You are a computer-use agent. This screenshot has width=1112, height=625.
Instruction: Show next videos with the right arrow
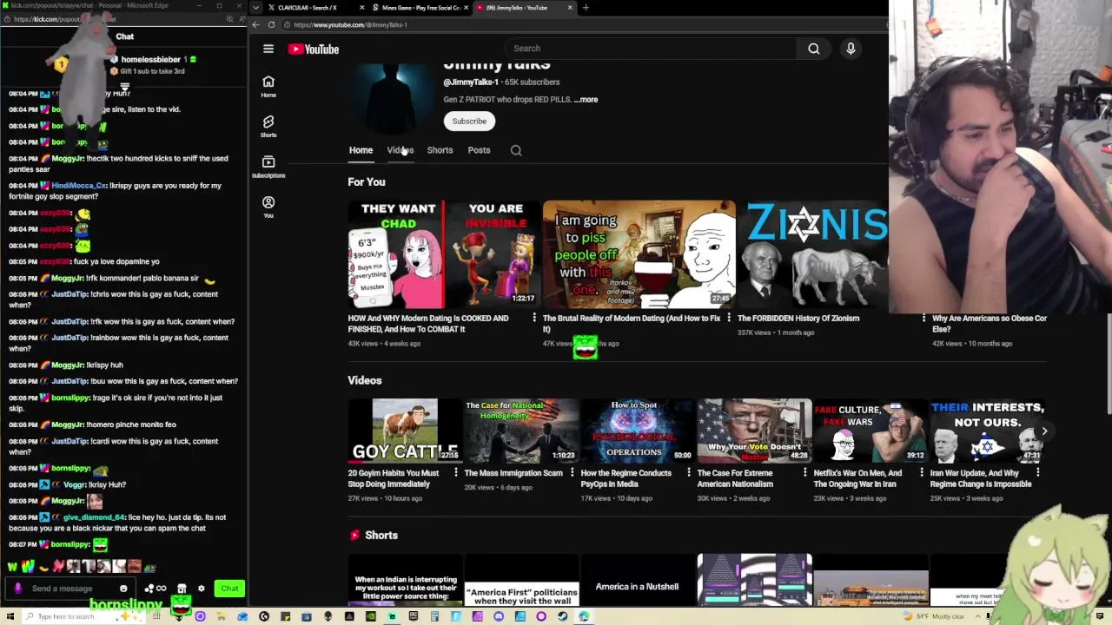coord(1044,431)
